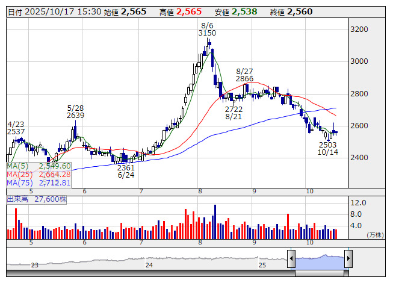Screen dimensions: 393x283
Task: Click the 8/6 3150 peak label
Action: click(x=207, y=30)
